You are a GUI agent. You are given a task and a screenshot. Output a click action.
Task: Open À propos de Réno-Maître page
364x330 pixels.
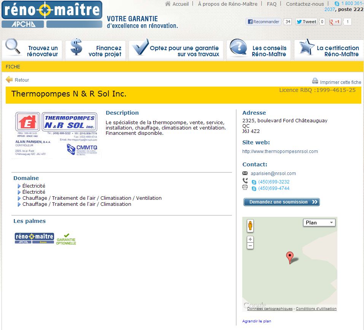click(227, 4)
